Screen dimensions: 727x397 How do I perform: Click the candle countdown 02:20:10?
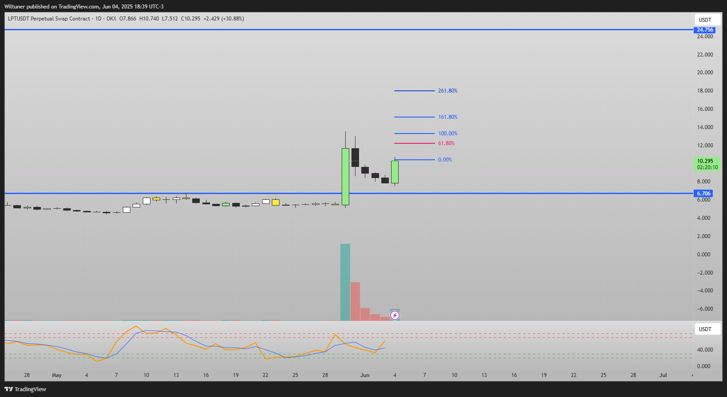tap(707, 167)
